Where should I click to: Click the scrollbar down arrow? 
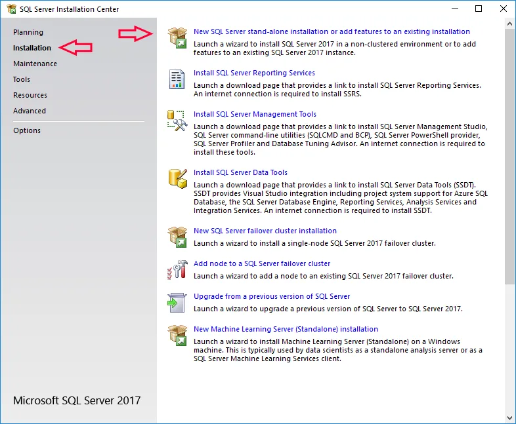(x=509, y=418)
